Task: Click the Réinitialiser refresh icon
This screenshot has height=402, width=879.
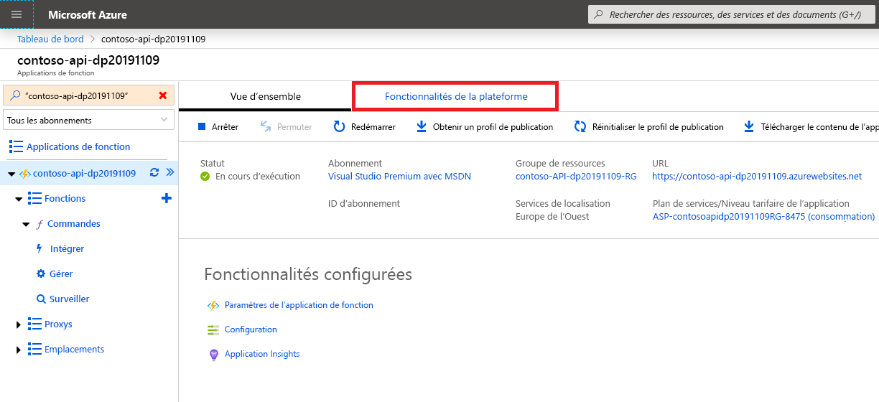Action: pyautogui.click(x=580, y=127)
